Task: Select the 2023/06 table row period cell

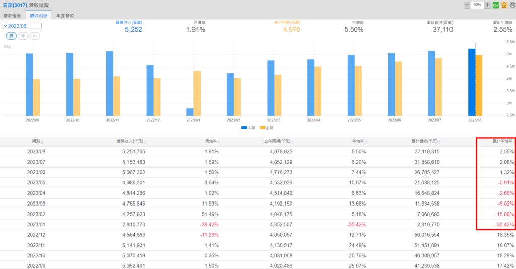Action: (x=36, y=172)
